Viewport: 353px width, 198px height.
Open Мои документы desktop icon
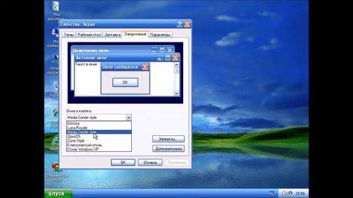(x=56, y=11)
